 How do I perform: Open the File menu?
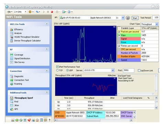[x=10, y=12]
